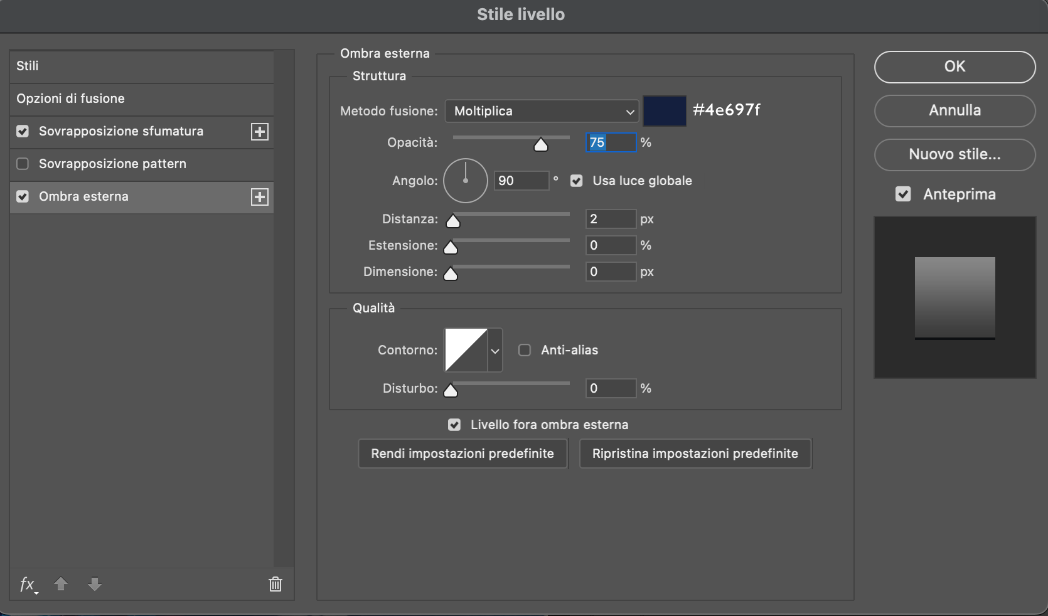The height and width of the screenshot is (616, 1048).
Task: Add another Ombra esterna with plus icon
Action: (260, 197)
